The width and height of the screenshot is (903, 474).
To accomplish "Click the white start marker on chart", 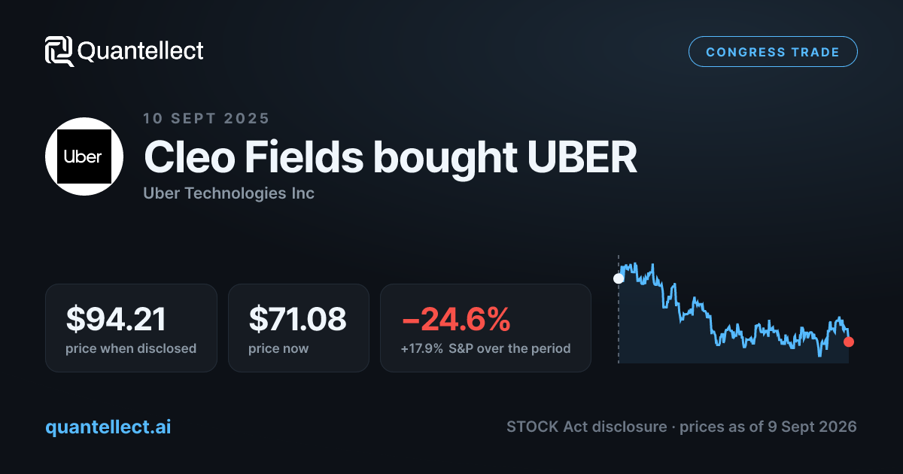I will coord(619,278).
